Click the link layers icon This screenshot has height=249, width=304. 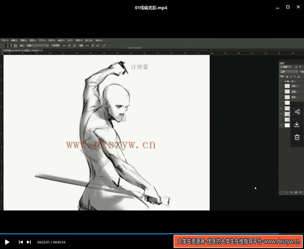(x=287, y=192)
